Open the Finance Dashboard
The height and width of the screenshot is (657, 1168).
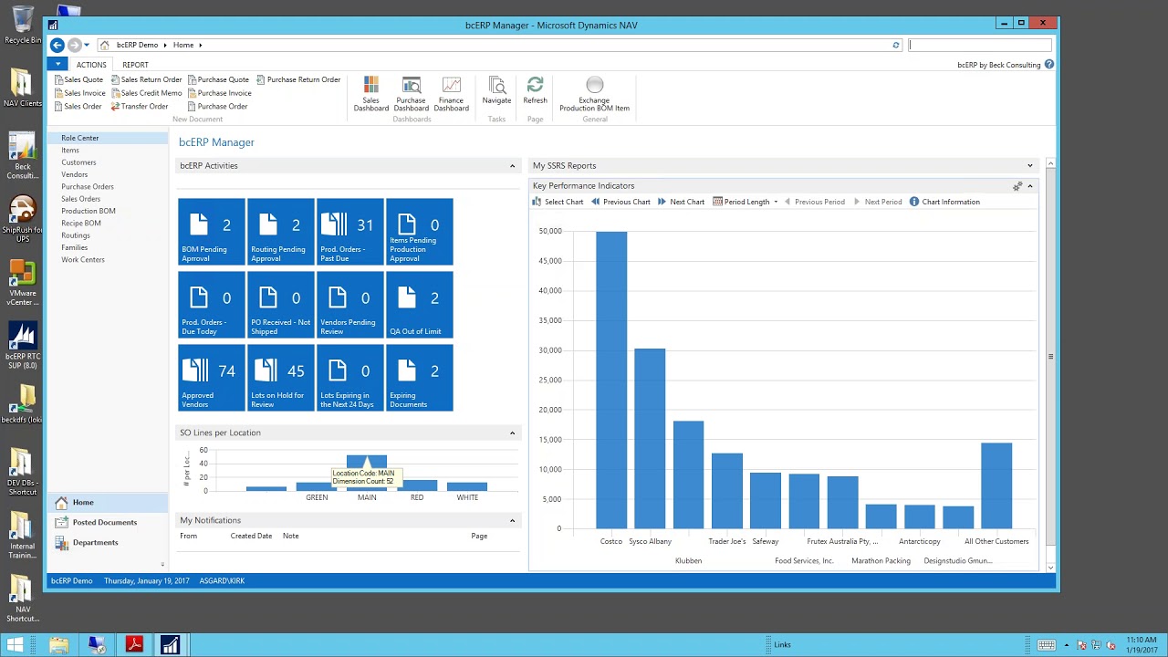point(451,94)
